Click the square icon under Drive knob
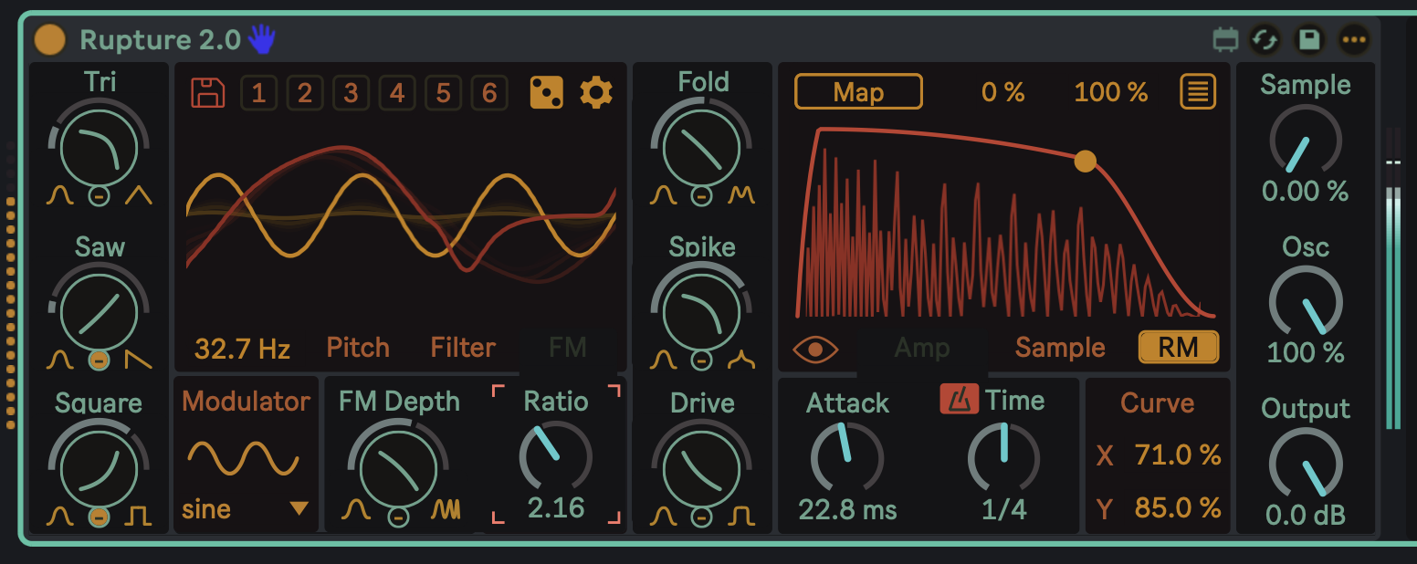The height and width of the screenshot is (564, 1417). point(741,517)
